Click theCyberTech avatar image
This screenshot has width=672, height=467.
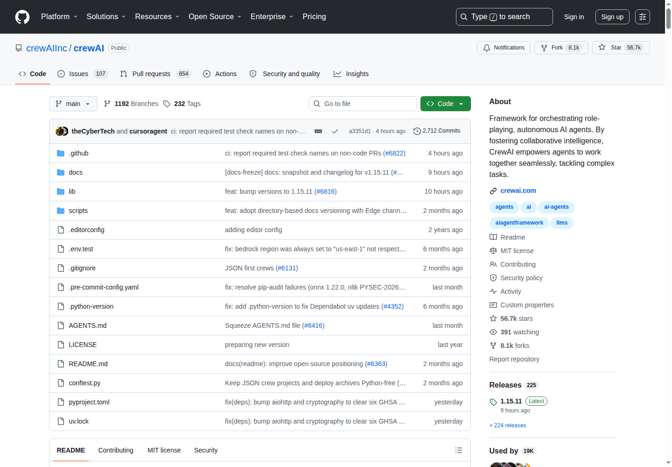click(x=60, y=131)
